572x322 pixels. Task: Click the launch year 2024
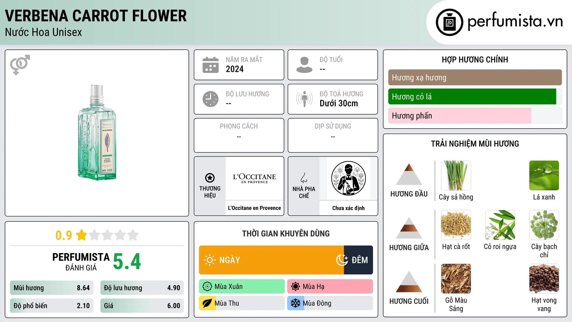click(x=235, y=69)
